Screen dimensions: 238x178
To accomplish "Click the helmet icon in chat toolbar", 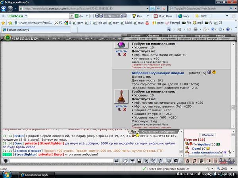I will pyautogui.click(x=176, y=161).
